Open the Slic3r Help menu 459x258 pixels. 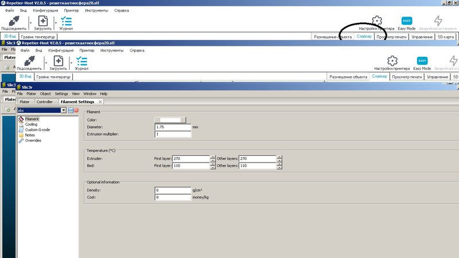click(103, 93)
